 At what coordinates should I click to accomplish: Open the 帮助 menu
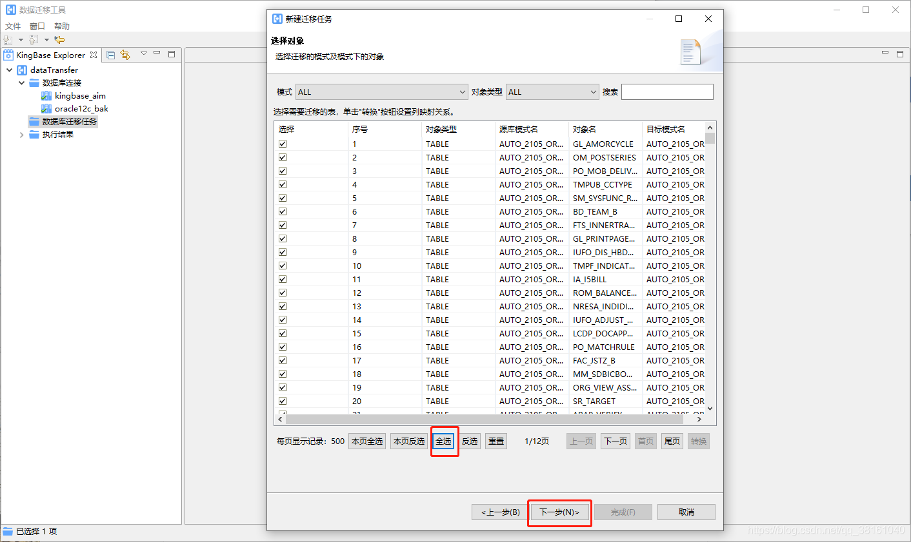coord(62,26)
